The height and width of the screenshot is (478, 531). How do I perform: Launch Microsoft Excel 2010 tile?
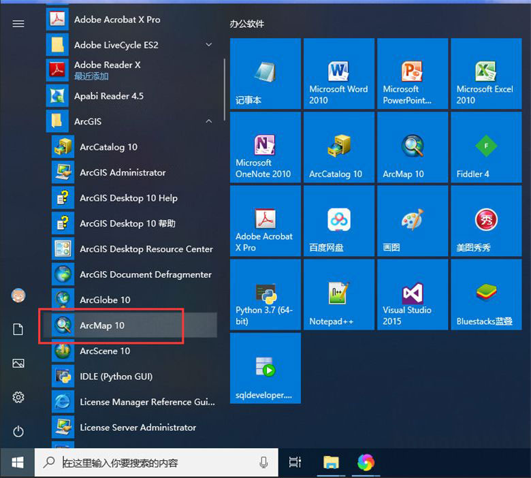point(486,74)
